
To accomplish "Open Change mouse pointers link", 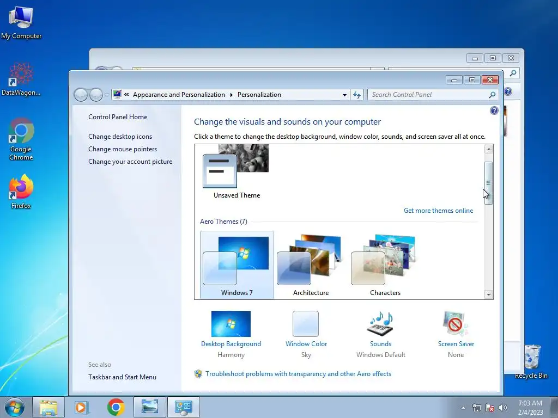I will 123,149.
